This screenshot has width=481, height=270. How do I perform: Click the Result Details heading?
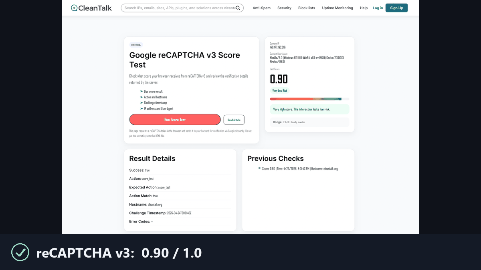[x=152, y=158]
